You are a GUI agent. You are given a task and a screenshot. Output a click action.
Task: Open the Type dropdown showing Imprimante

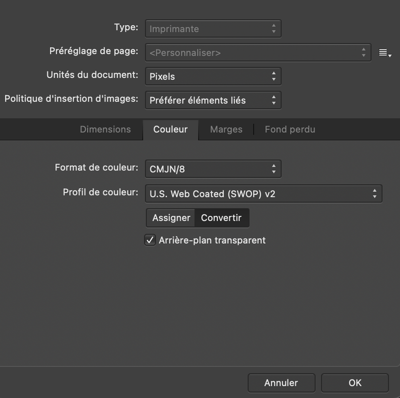[x=213, y=28]
